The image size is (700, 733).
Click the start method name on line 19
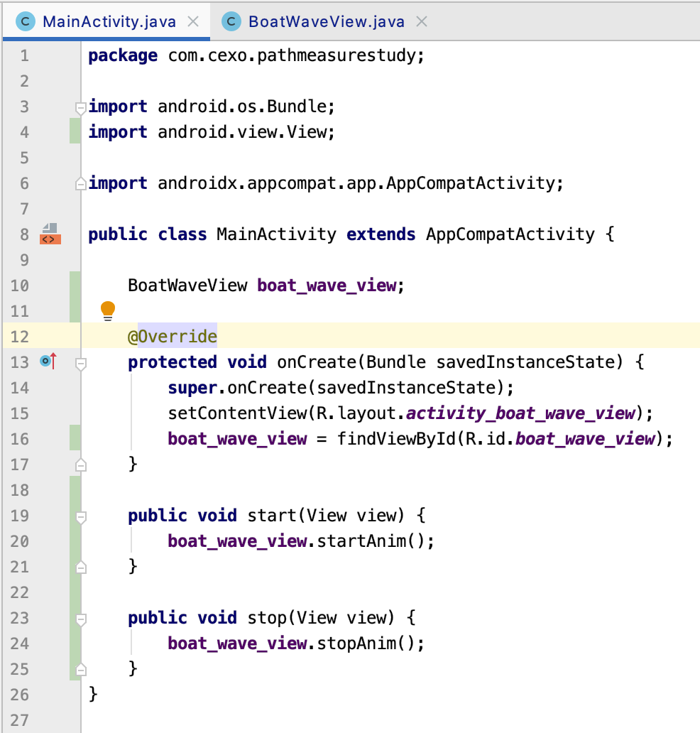[272, 516]
